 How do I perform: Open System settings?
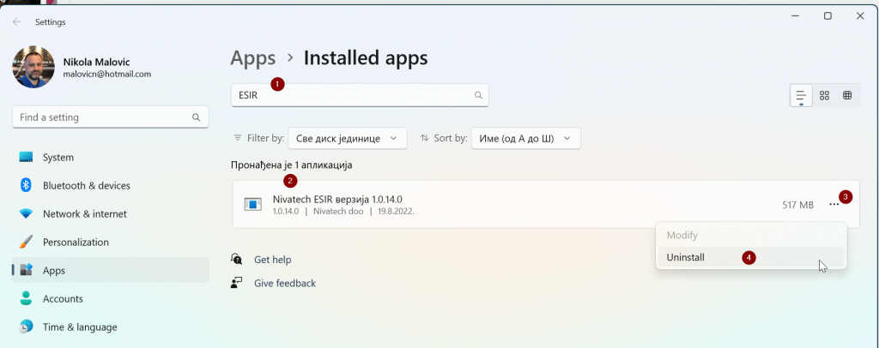(111, 157)
